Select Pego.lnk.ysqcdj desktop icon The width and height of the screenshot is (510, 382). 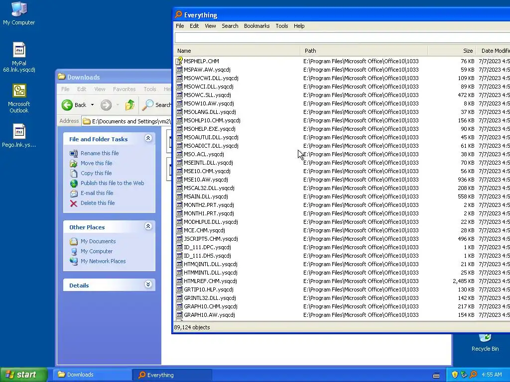point(19,136)
